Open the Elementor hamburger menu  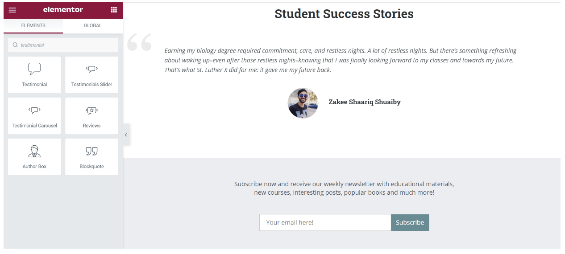click(x=12, y=10)
